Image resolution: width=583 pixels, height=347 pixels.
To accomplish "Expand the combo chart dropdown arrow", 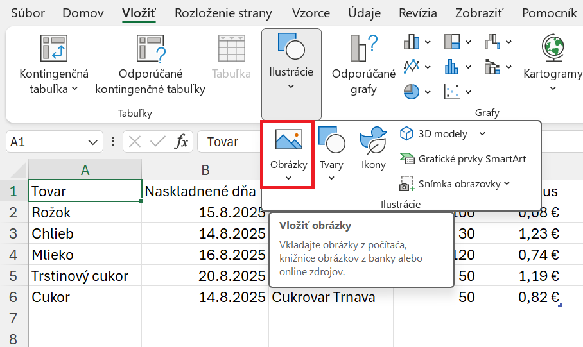I will [509, 67].
